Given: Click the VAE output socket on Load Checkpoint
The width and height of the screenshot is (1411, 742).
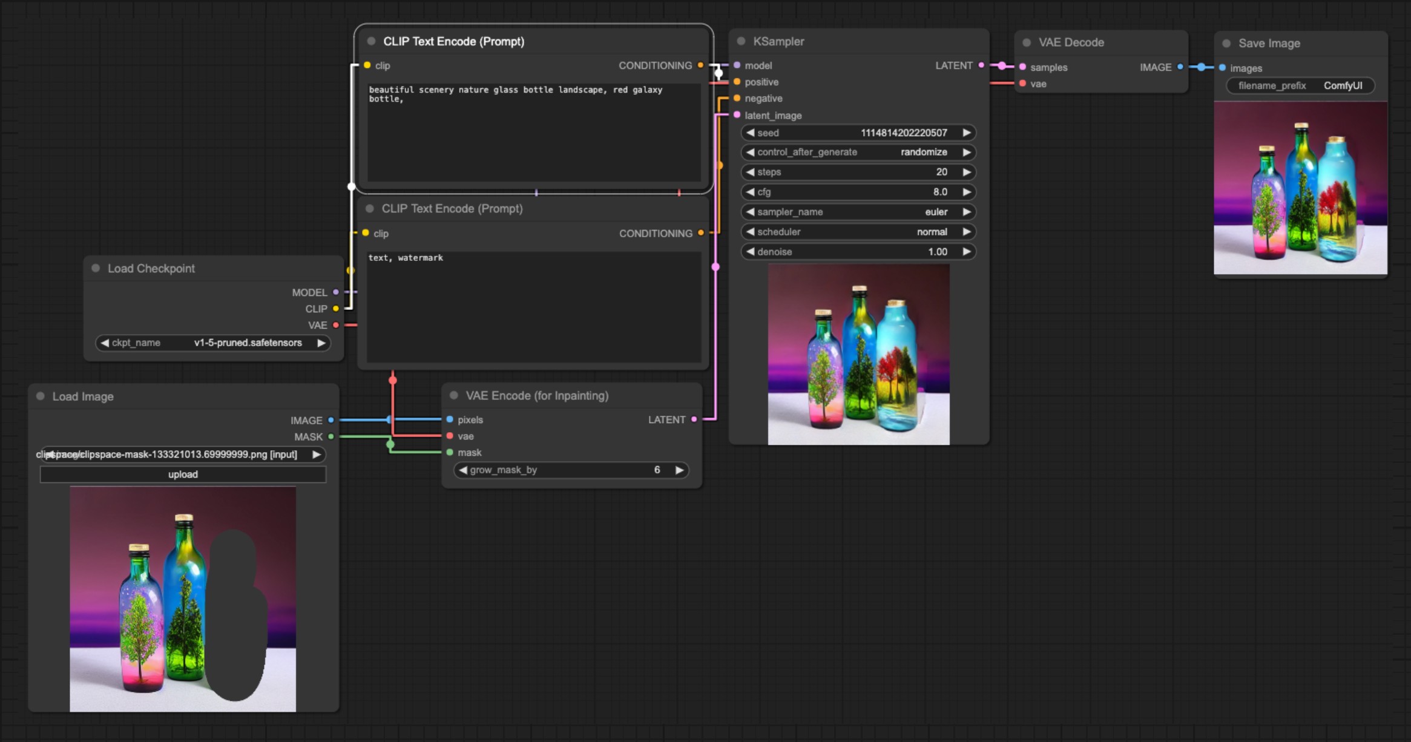Looking at the screenshot, I should pos(336,325).
